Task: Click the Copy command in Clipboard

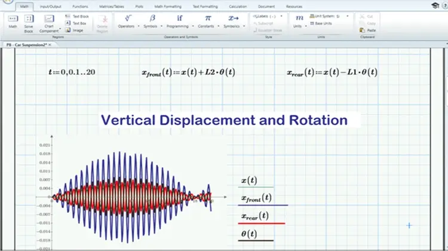Action: (x=368, y=23)
